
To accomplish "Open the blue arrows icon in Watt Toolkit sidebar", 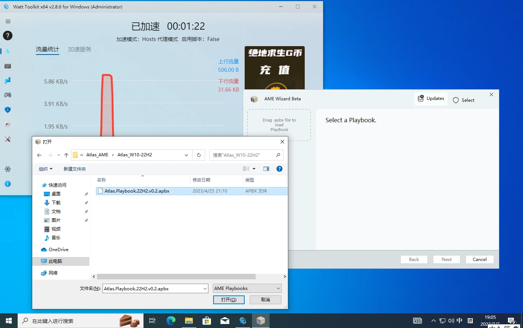I will (8, 80).
